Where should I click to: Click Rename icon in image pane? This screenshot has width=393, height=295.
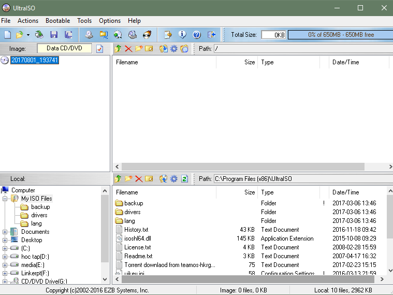(149, 48)
